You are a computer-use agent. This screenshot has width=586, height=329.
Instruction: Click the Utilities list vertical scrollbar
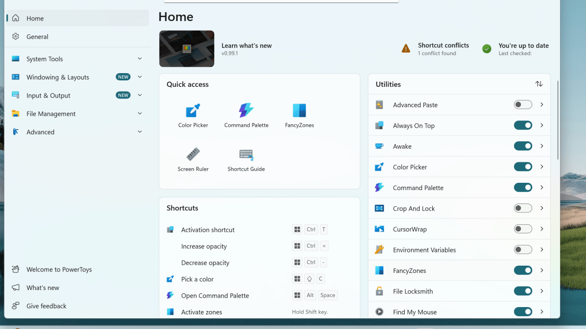558,119
